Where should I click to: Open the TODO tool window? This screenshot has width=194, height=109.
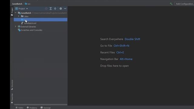click(x=19, y=108)
